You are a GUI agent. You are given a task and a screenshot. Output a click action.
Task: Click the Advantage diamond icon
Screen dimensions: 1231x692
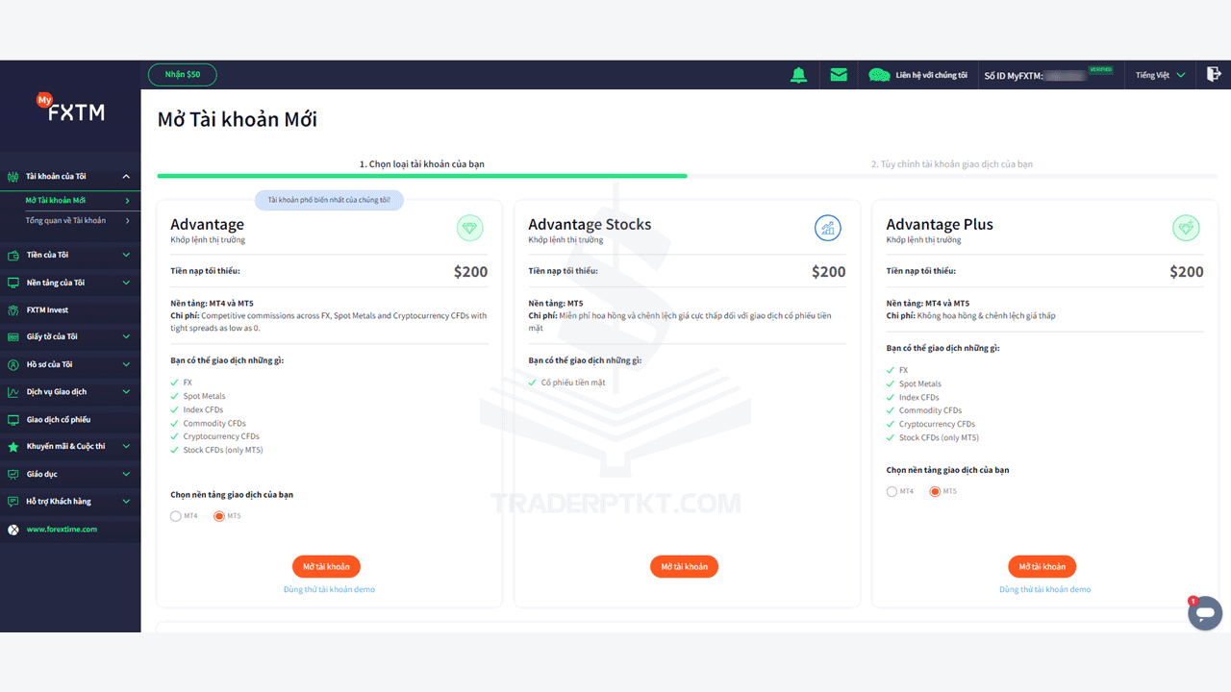tap(469, 228)
